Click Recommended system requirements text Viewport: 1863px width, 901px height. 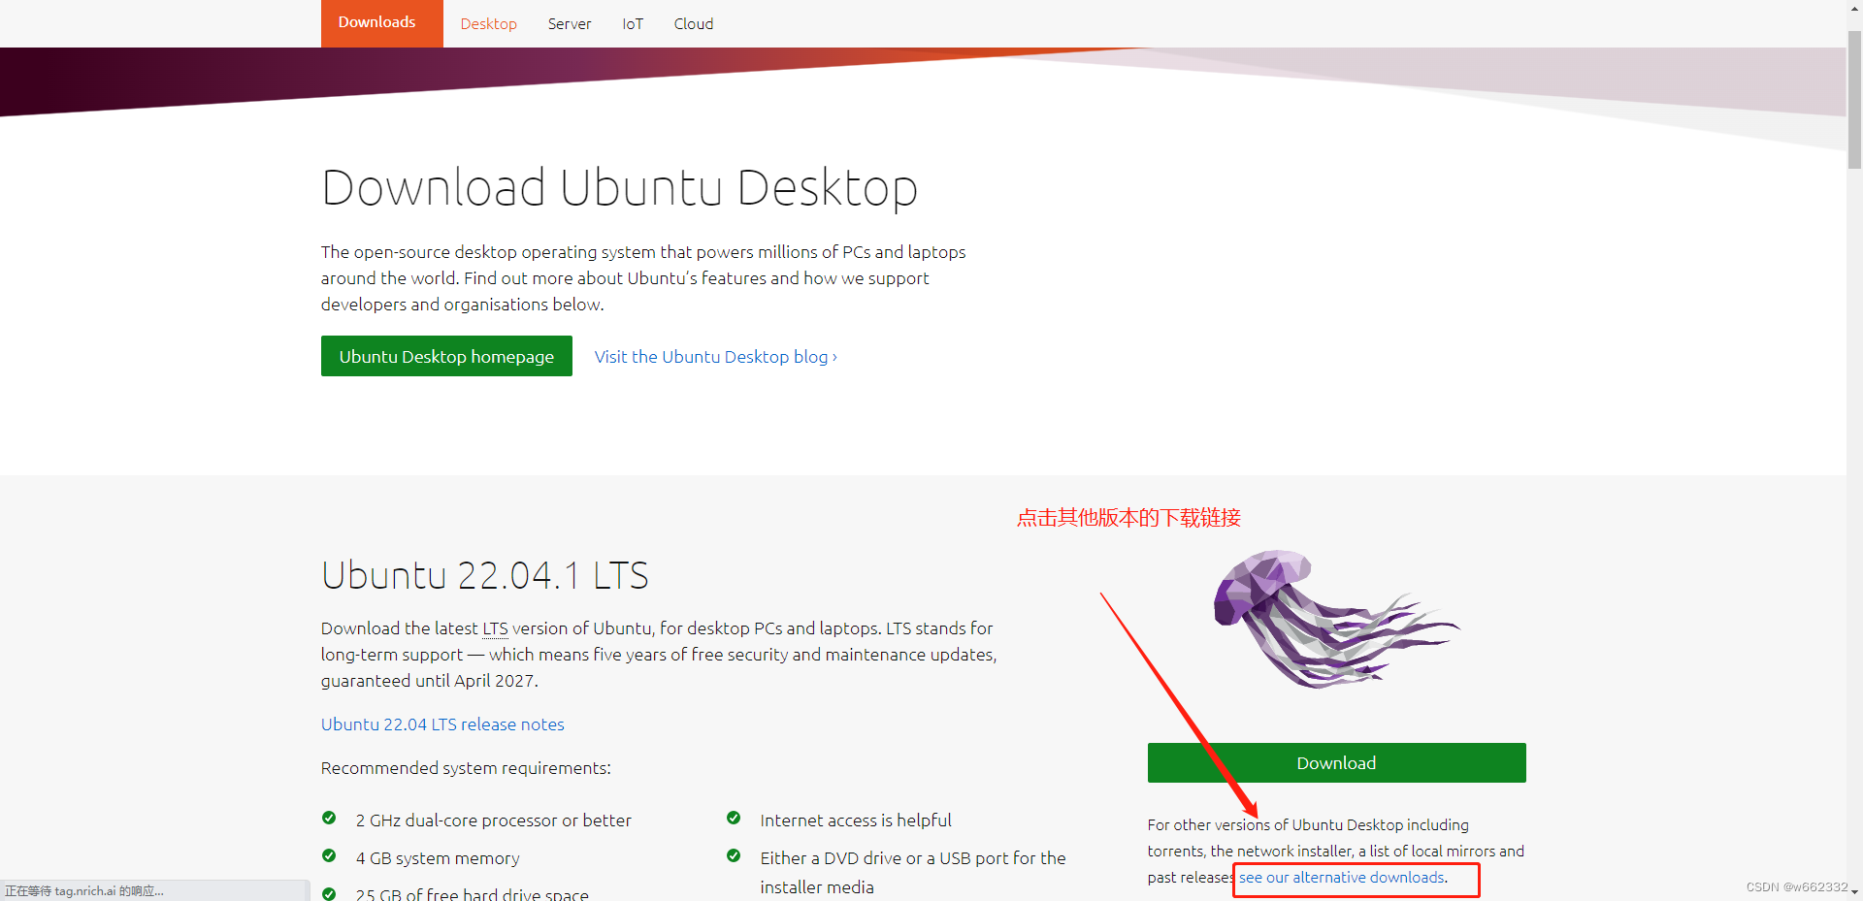coord(466,768)
